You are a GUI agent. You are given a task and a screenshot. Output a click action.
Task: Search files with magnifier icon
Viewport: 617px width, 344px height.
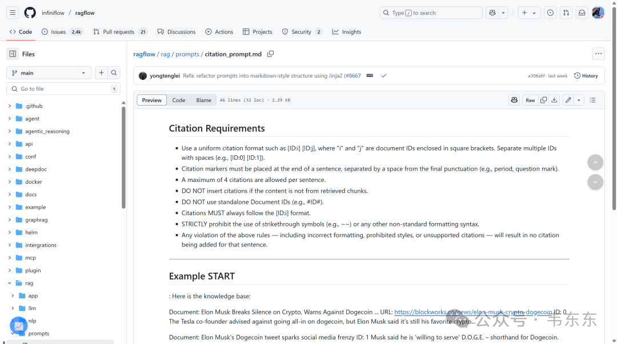click(x=114, y=72)
